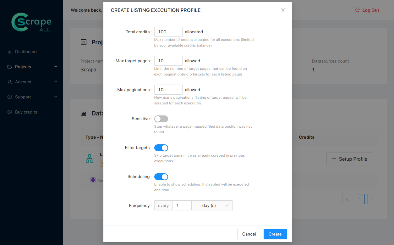Open the Buy credits menu item
The image size is (394, 245).
26,112
